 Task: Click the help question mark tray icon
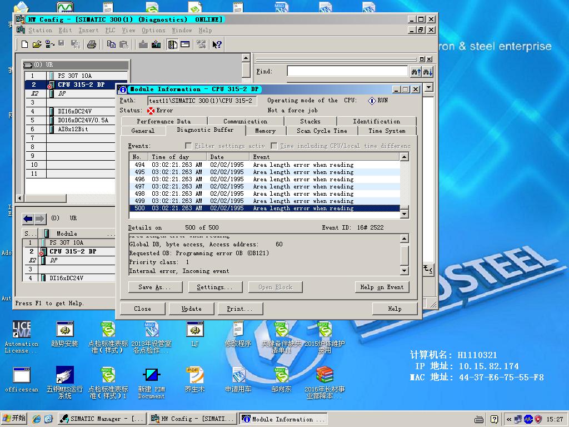(494, 419)
